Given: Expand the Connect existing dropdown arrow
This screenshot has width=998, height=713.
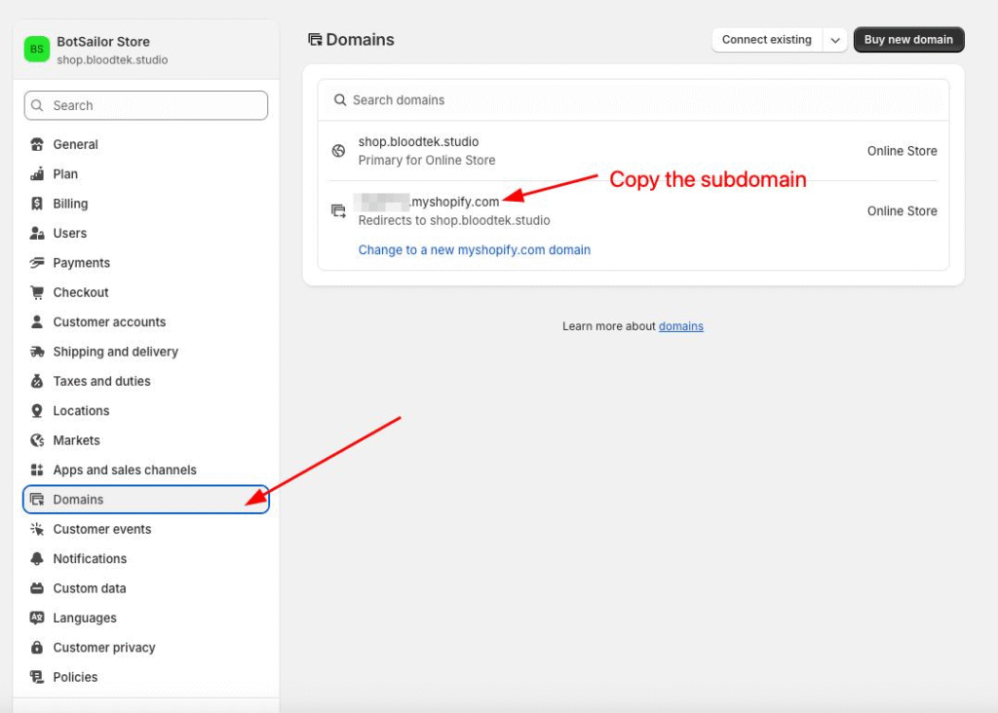Looking at the screenshot, I should (x=835, y=39).
